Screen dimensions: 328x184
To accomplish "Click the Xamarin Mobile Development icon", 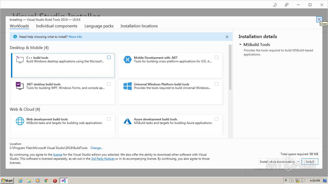I will [x=127, y=60].
